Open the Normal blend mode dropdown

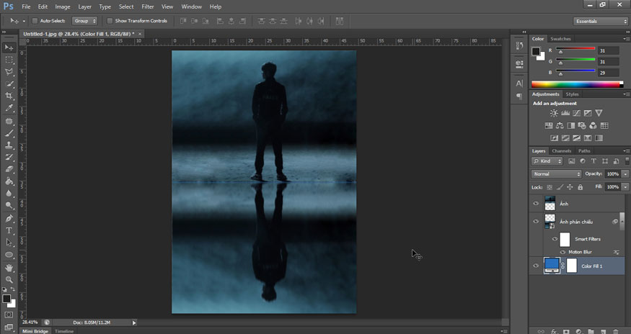point(557,174)
